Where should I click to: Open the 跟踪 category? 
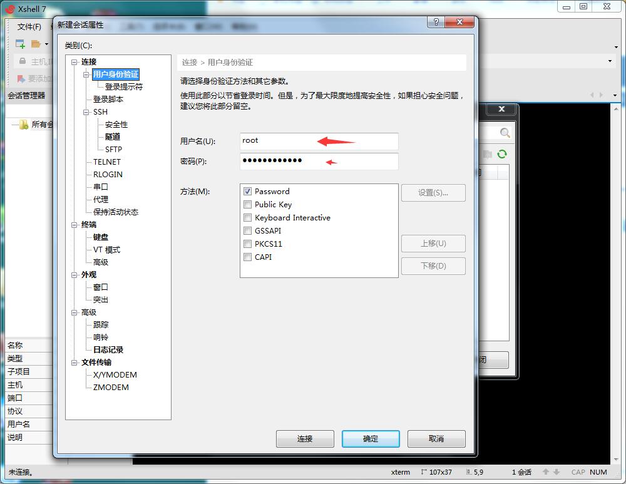coord(101,325)
